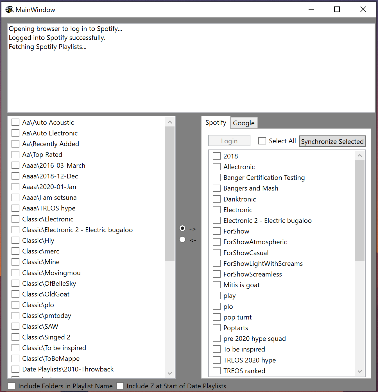Tick the Danktronic playlist checkbox
Viewport: 378px width, 392px height.
click(x=217, y=199)
